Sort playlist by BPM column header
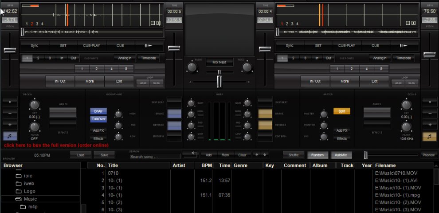The height and width of the screenshot is (213, 439). (x=204, y=166)
